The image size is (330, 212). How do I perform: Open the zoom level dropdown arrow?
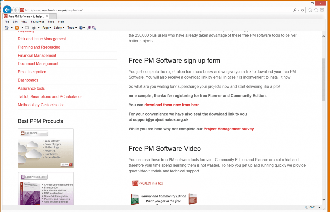(x=319, y=208)
